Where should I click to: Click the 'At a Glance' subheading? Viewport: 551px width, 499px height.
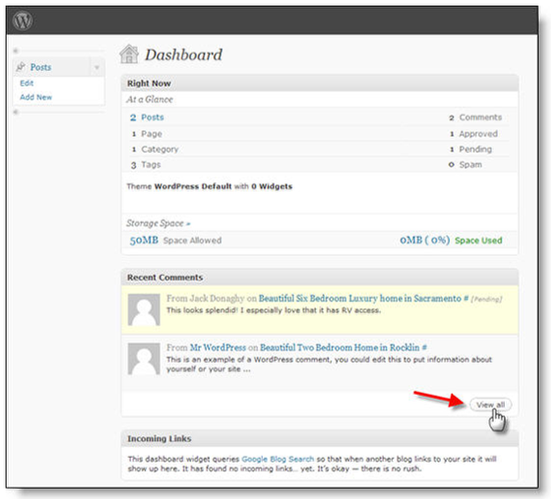click(x=150, y=99)
